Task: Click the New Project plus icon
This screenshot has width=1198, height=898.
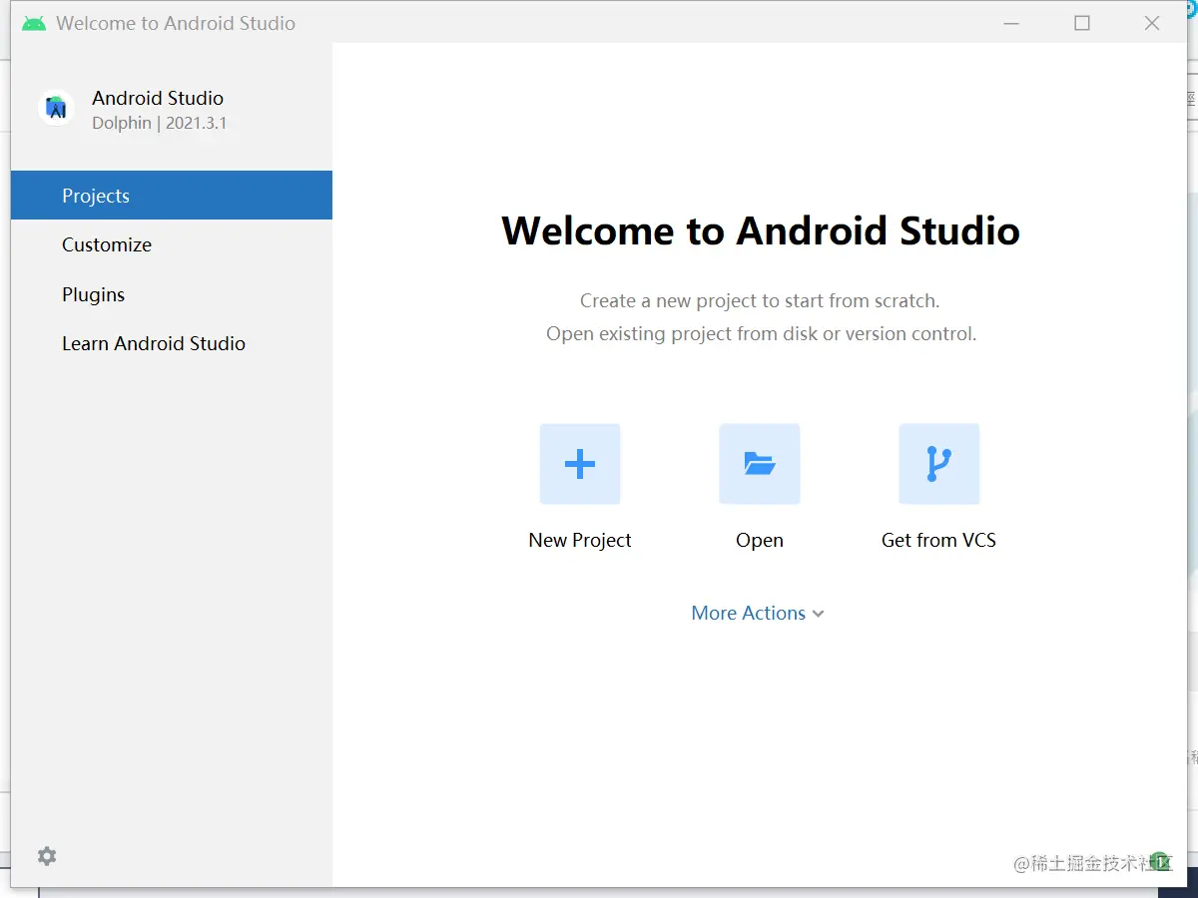Action: point(580,464)
